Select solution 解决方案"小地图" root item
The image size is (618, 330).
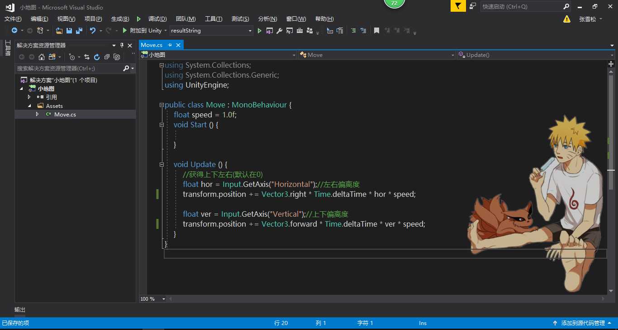coord(63,80)
